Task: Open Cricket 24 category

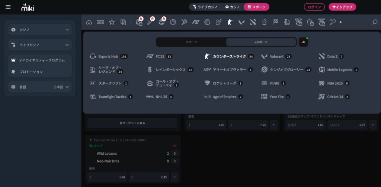Action: pyautogui.click(x=334, y=97)
